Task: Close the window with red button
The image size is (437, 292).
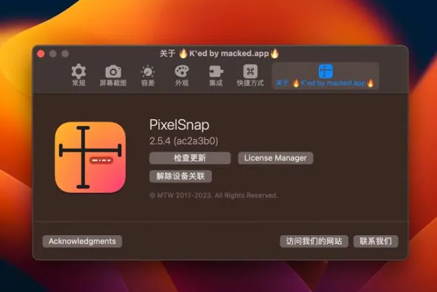Action: [41, 53]
